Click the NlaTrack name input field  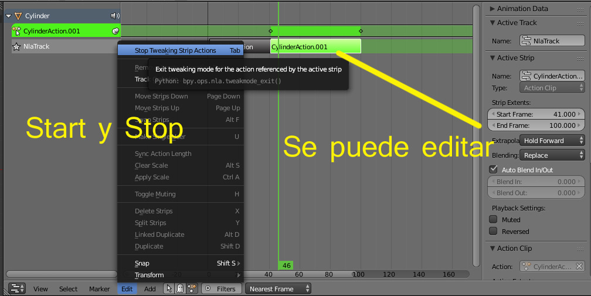pos(552,40)
